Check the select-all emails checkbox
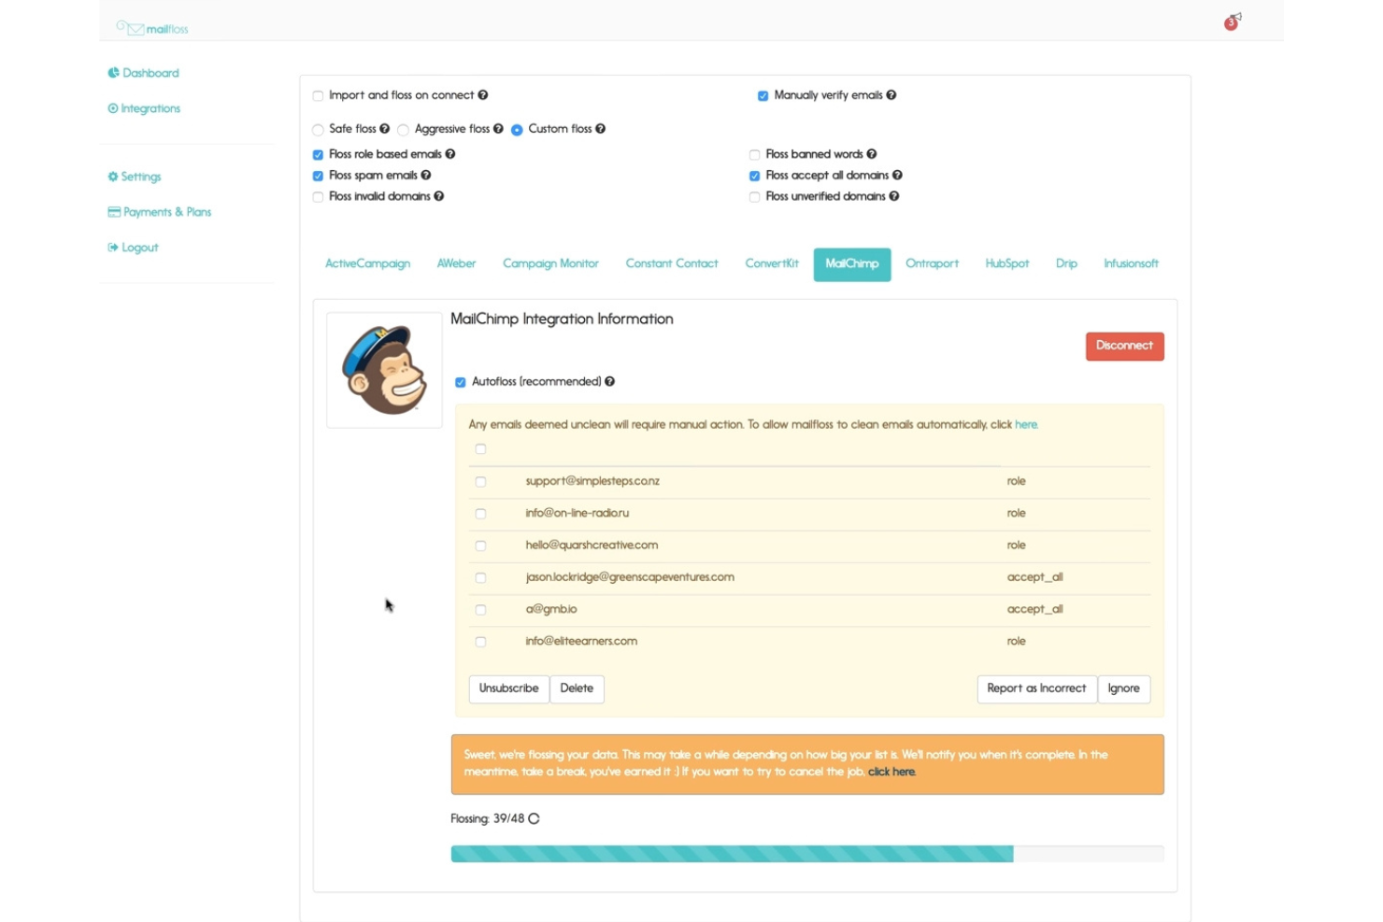Viewport: 1383px width, 922px height. click(x=480, y=449)
